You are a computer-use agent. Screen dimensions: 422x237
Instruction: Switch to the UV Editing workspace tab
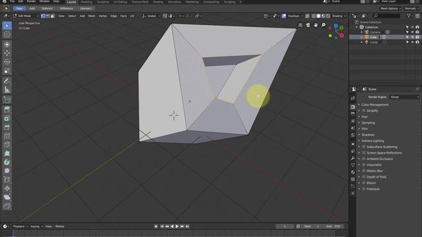[120, 2]
